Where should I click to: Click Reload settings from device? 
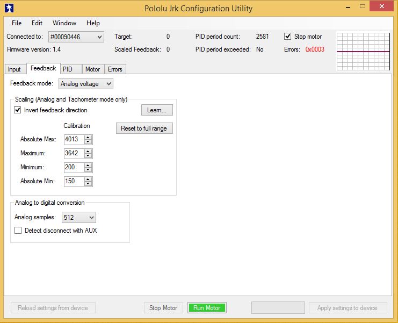click(x=53, y=308)
